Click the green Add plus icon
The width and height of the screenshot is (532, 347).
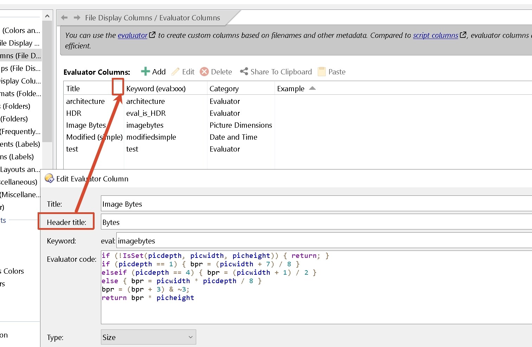click(x=145, y=72)
